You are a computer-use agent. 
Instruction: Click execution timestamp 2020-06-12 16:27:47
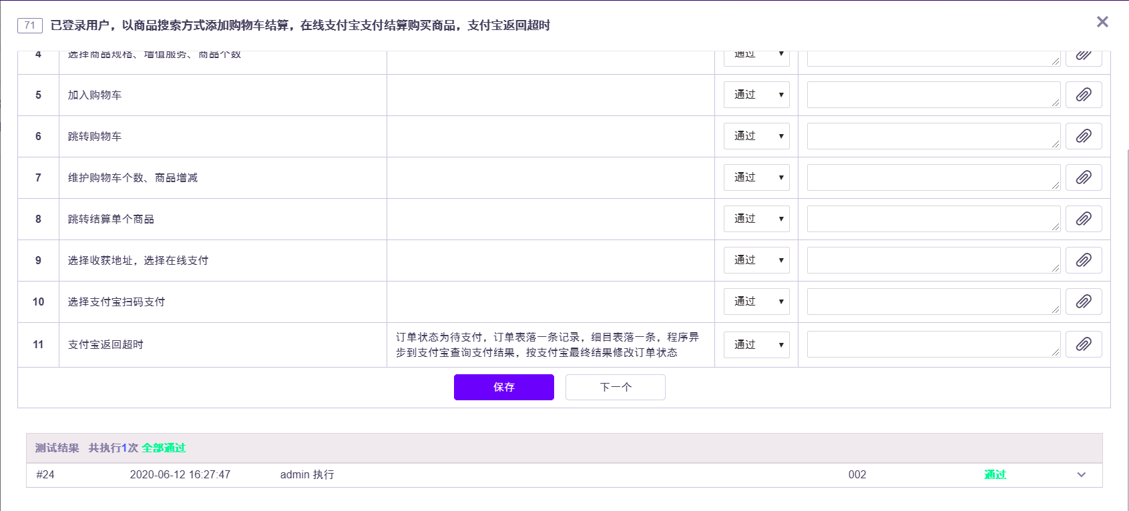[x=180, y=475]
